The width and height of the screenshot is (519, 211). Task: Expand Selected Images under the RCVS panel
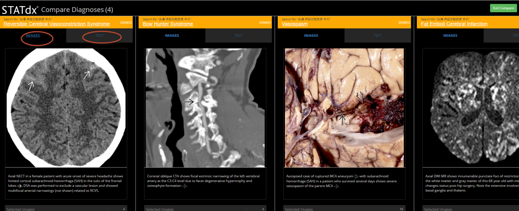pos(66,209)
